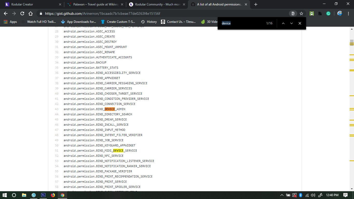Click the Grammarly extension icon
Screen dimensions: 354x199
pyautogui.click(x=328, y=13)
